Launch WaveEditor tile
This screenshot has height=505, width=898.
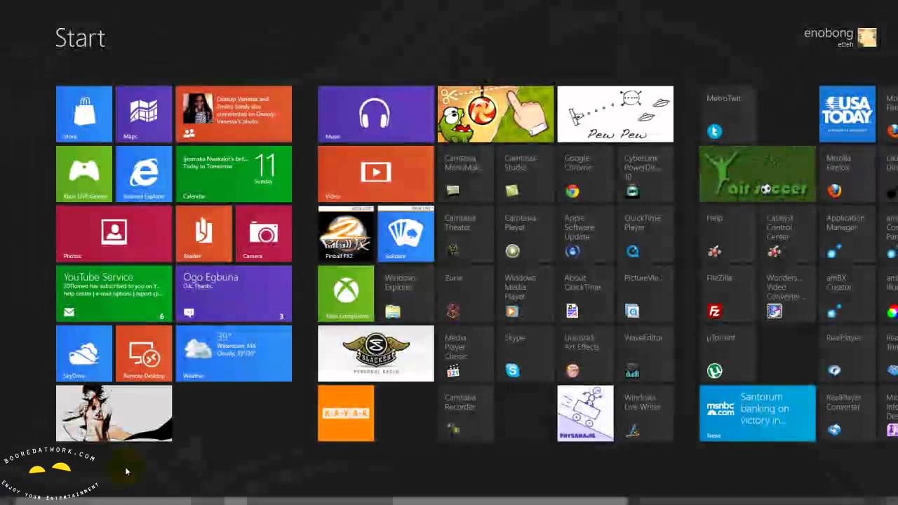click(x=645, y=353)
